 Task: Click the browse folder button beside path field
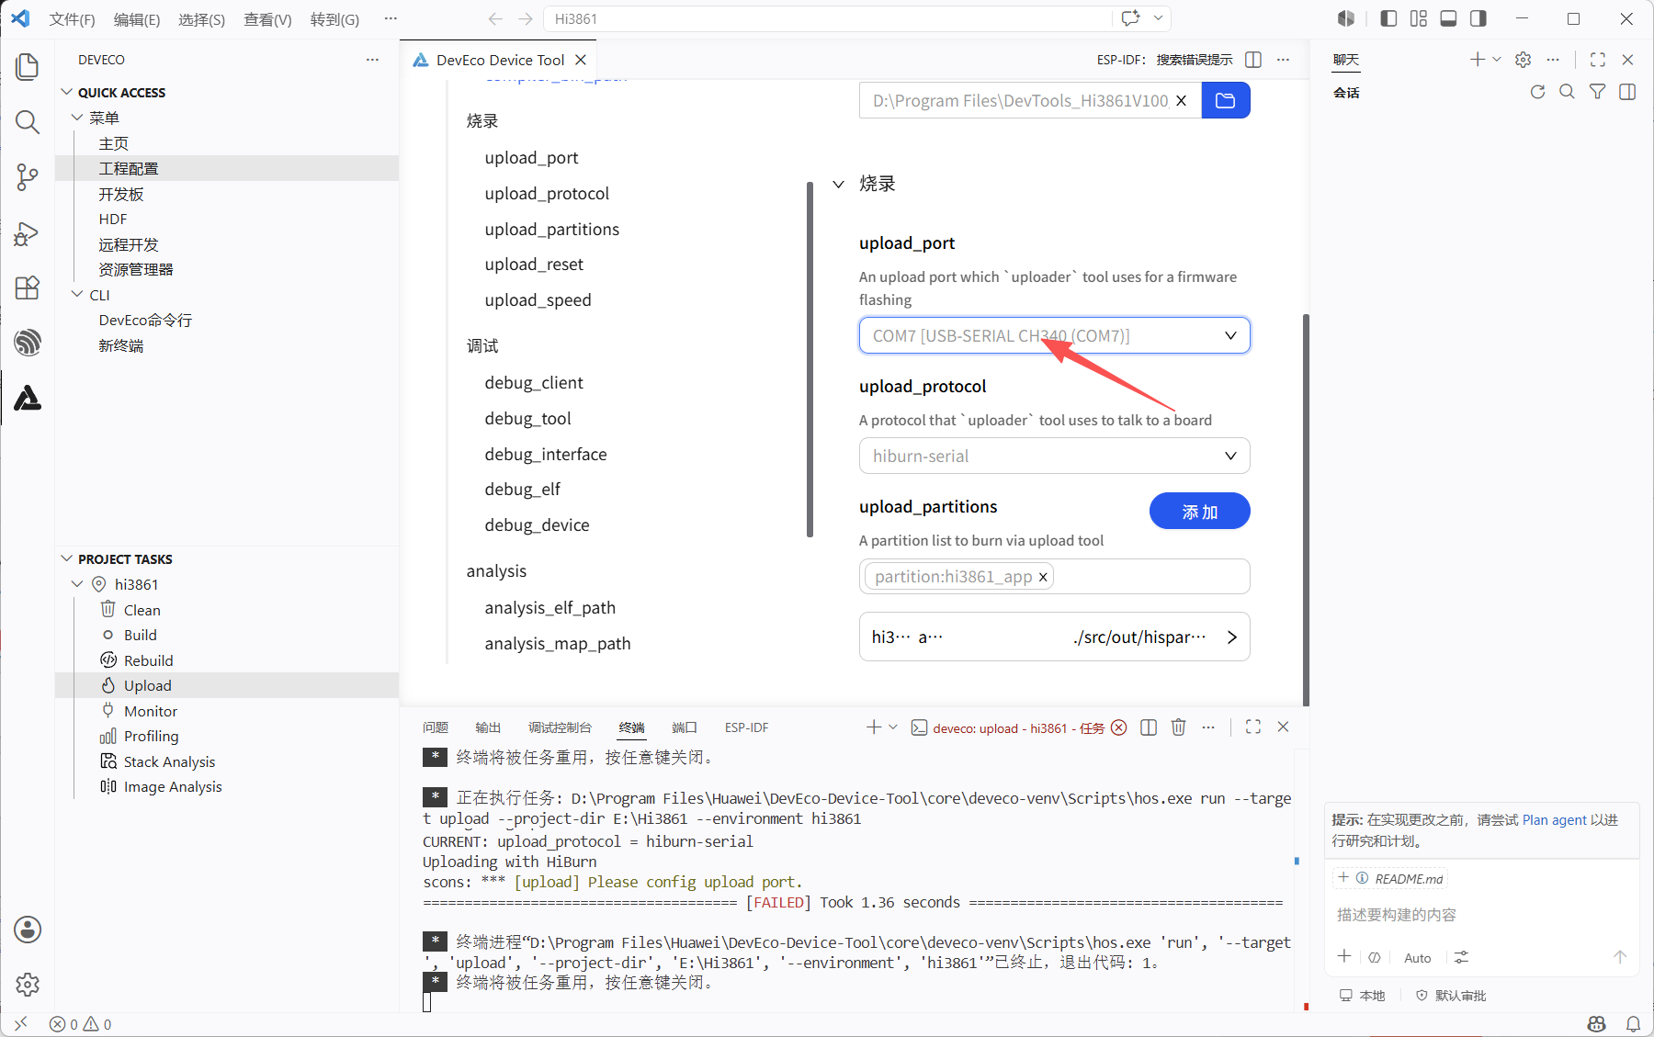click(x=1226, y=100)
